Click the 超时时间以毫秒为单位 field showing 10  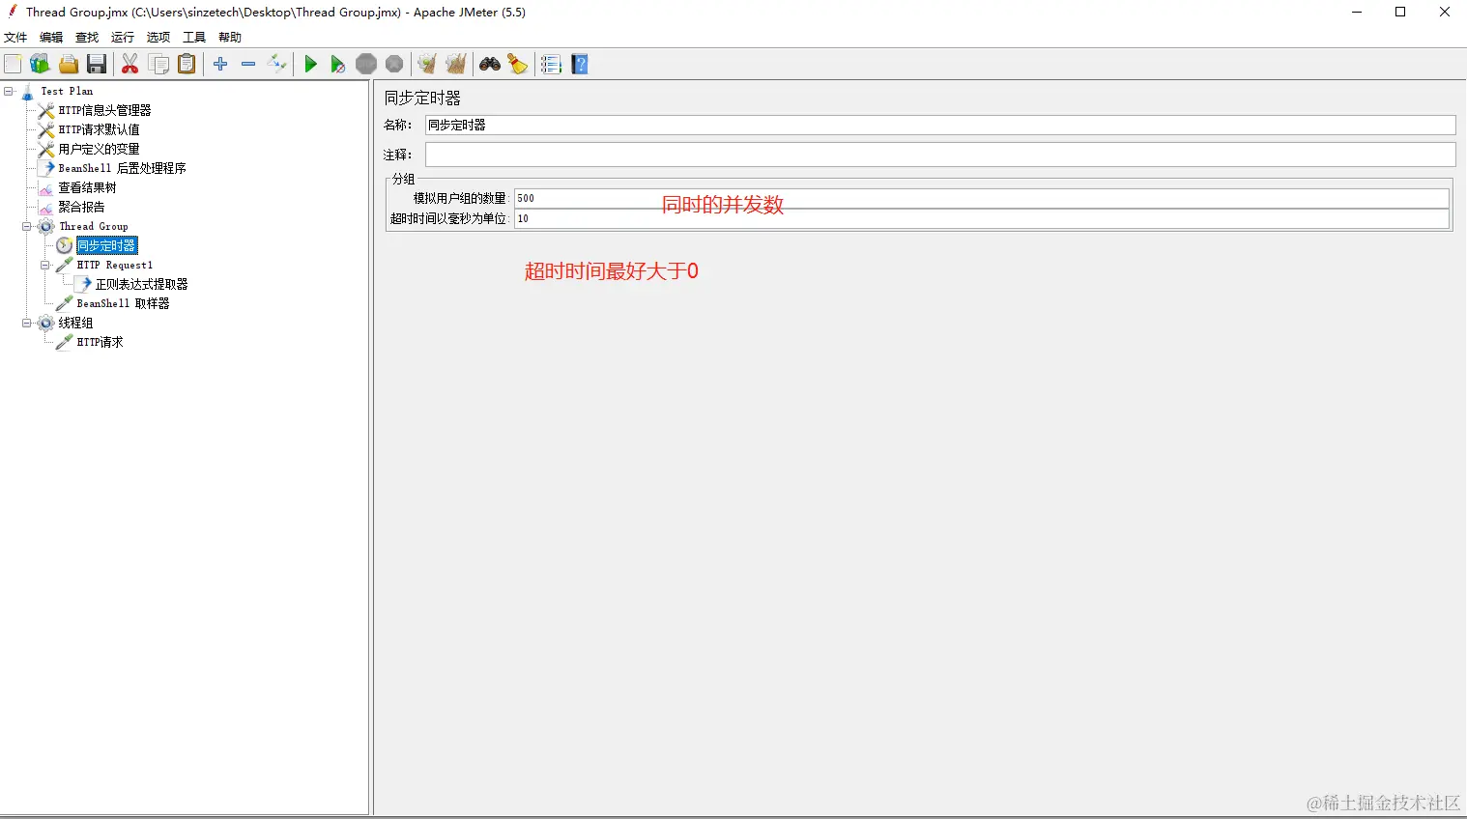pyautogui.click(x=982, y=218)
